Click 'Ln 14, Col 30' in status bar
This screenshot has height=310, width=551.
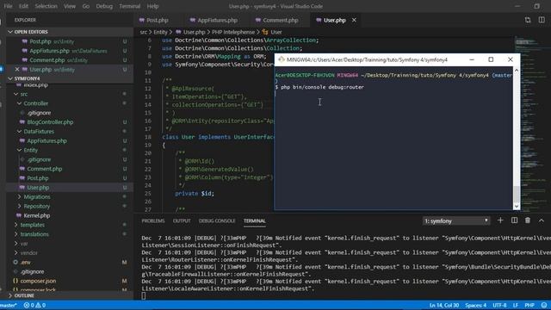444,305
